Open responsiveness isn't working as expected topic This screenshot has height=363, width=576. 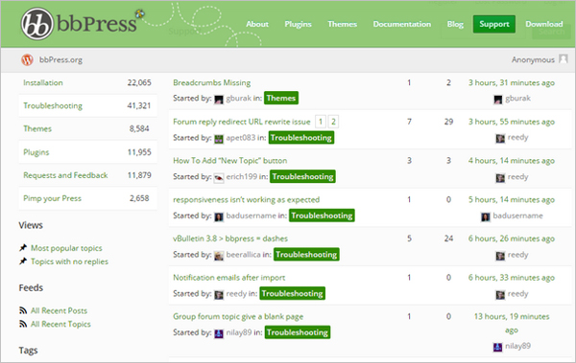(x=246, y=200)
